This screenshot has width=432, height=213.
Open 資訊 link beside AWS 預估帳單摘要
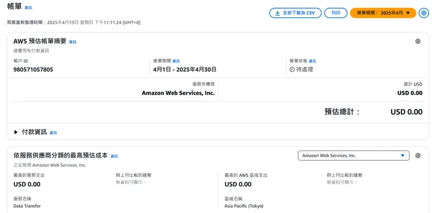[73, 42]
